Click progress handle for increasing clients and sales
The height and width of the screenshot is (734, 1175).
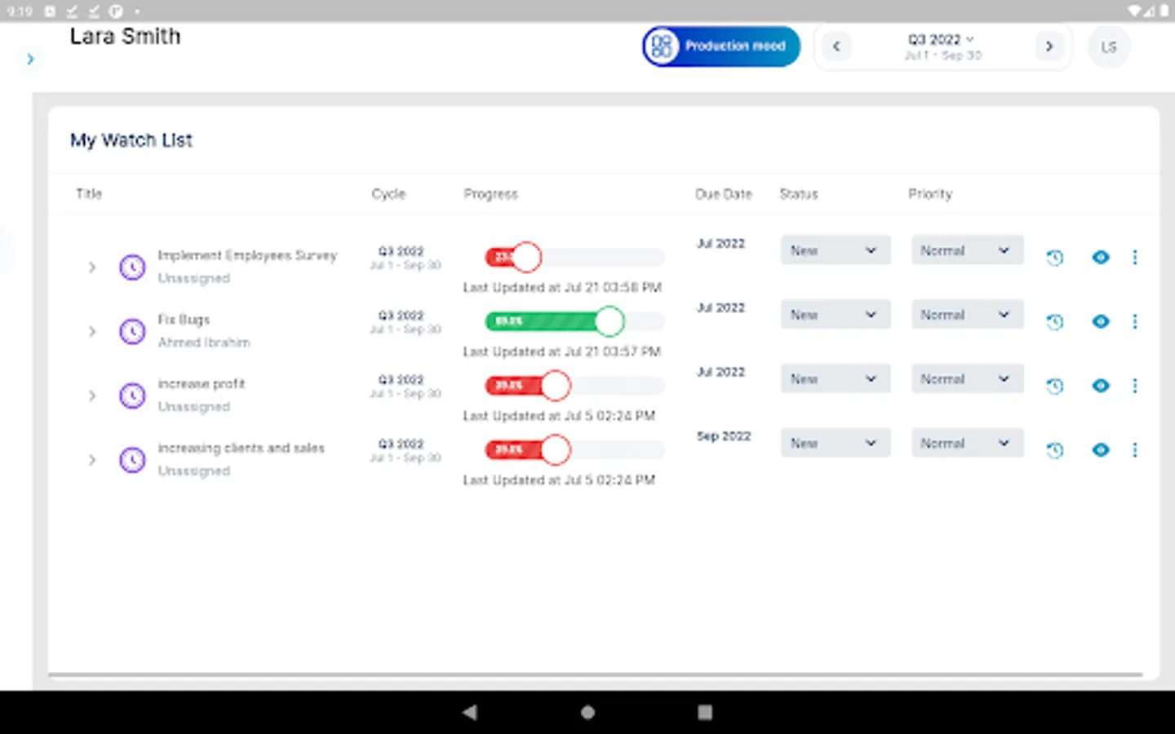[x=556, y=449]
